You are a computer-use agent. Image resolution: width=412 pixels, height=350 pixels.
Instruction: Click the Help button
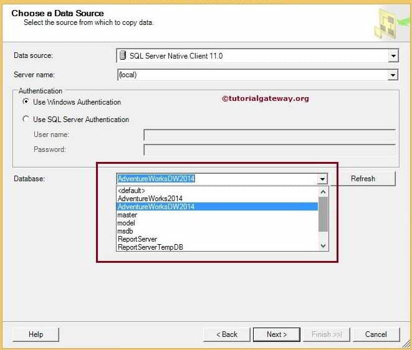pyautogui.click(x=36, y=334)
